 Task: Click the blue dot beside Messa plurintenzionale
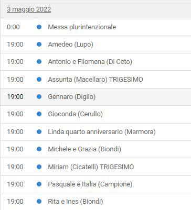coord(39,27)
